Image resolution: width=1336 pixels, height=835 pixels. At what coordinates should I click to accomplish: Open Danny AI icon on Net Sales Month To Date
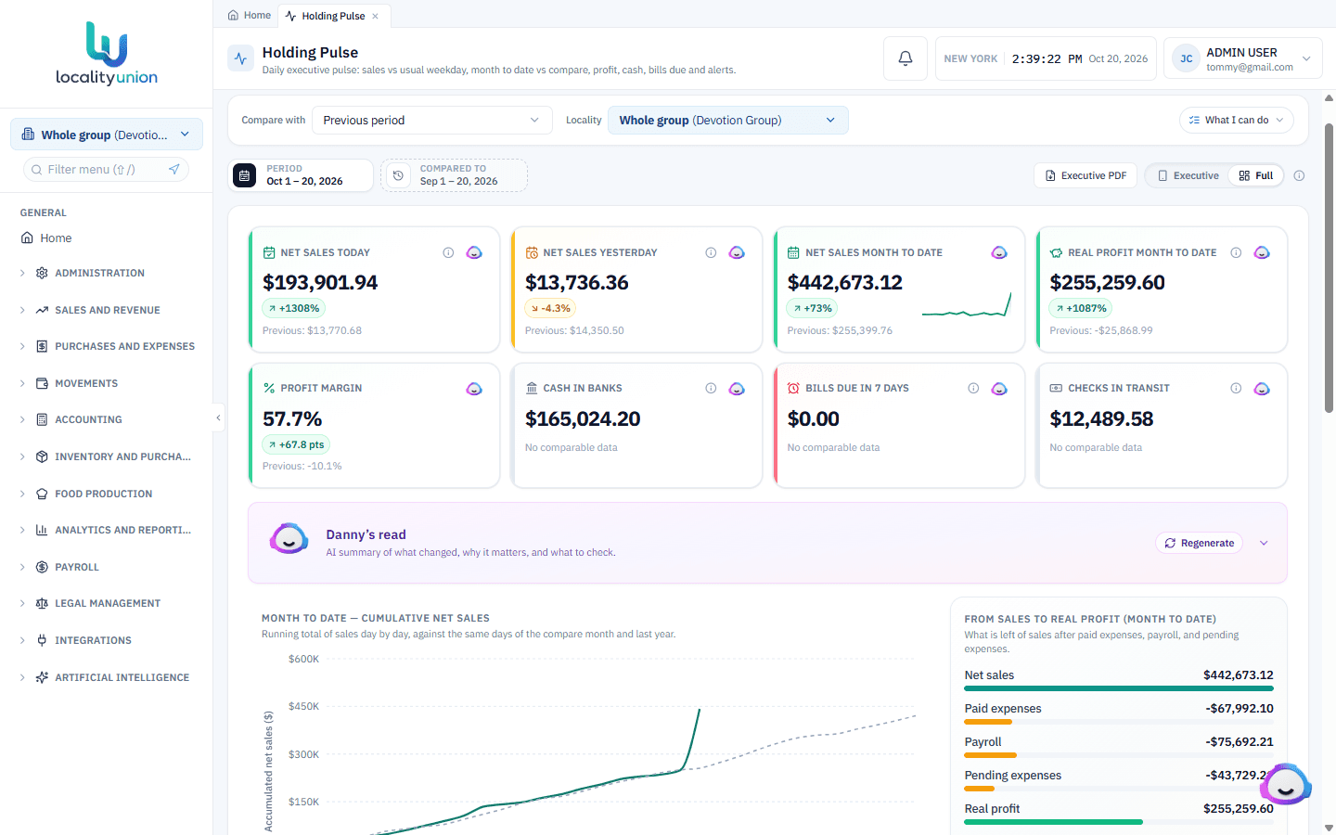coord(999,252)
